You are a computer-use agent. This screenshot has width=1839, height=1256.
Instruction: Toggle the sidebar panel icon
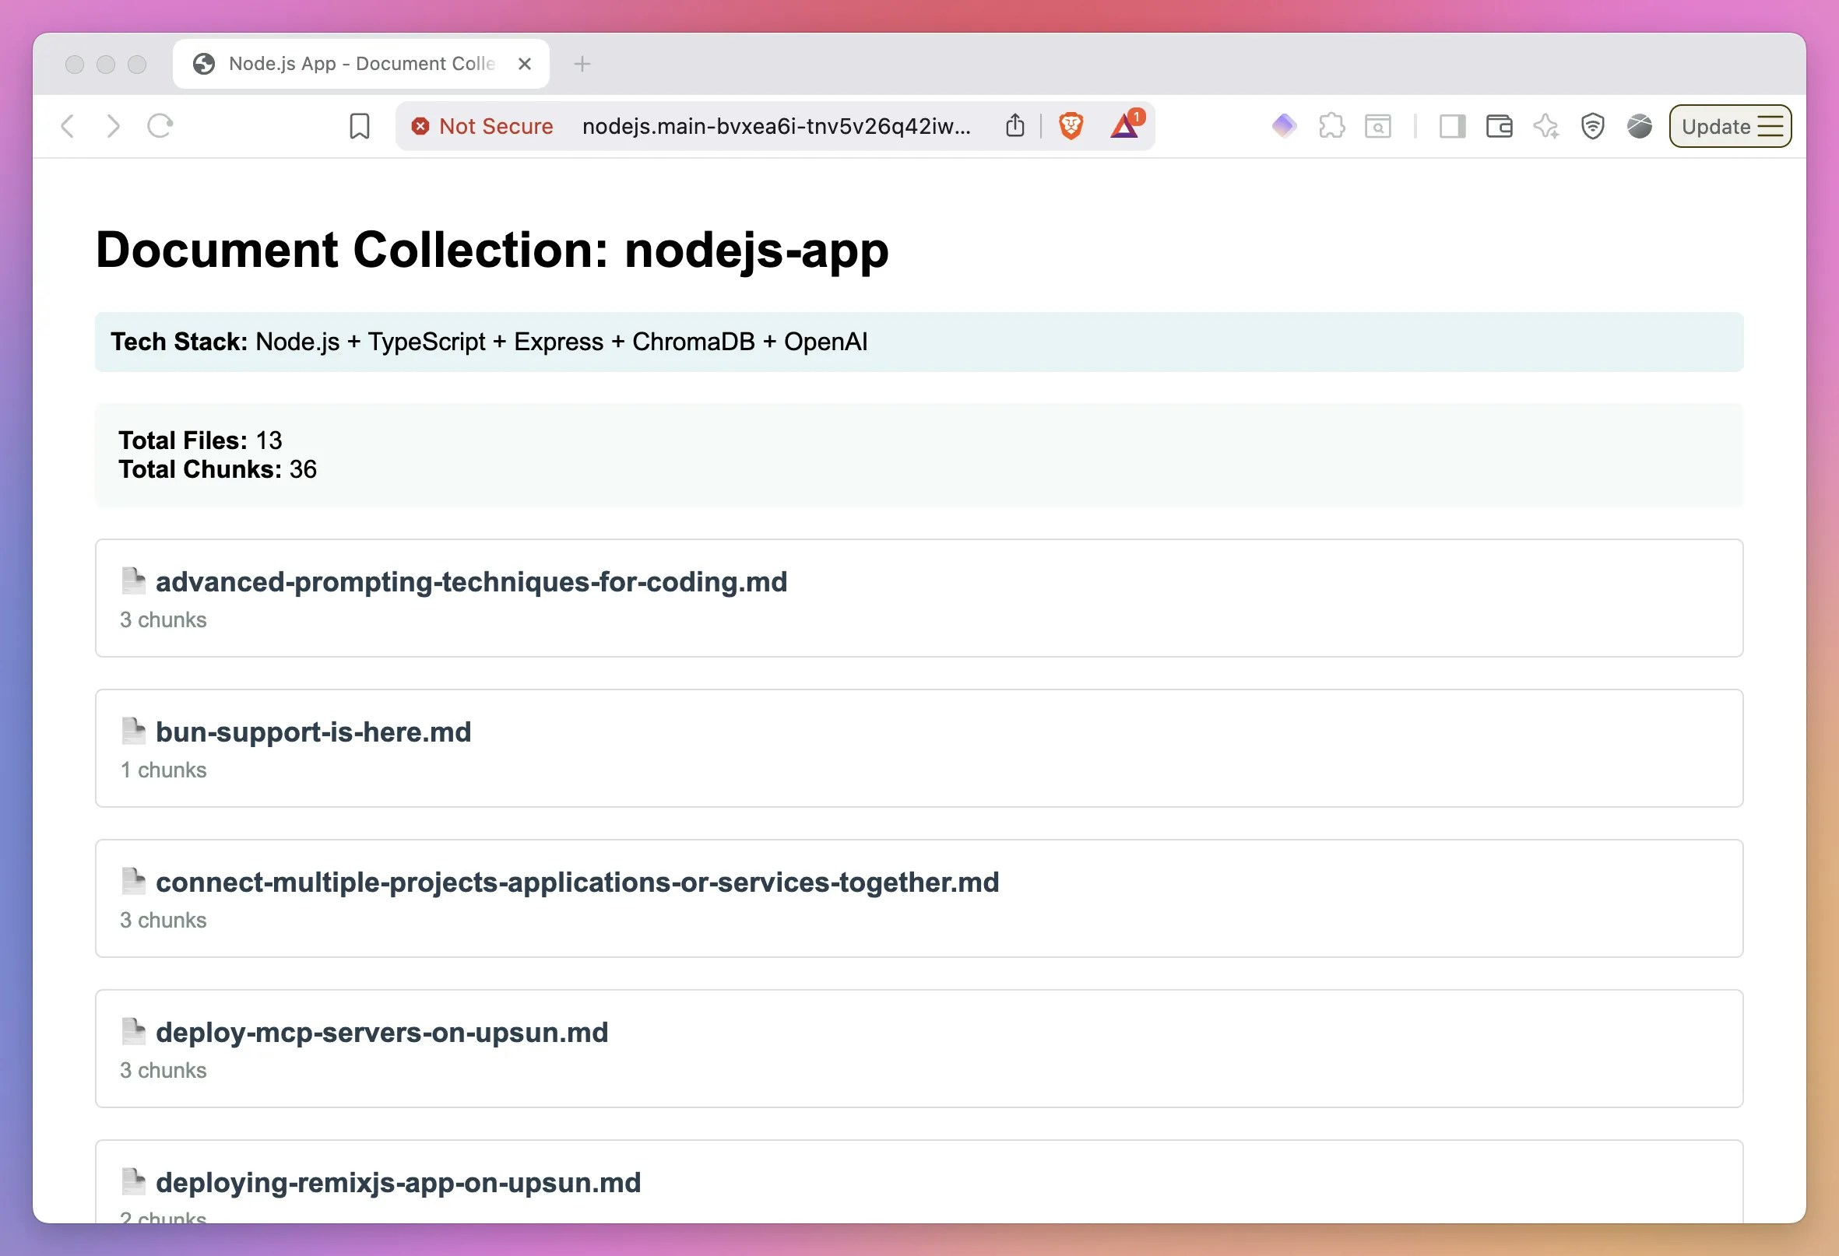point(1452,126)
